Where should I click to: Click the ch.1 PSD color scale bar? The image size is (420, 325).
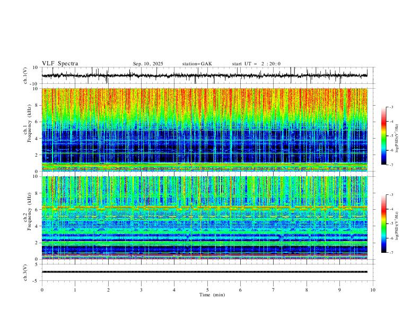(x=383, y=136)
